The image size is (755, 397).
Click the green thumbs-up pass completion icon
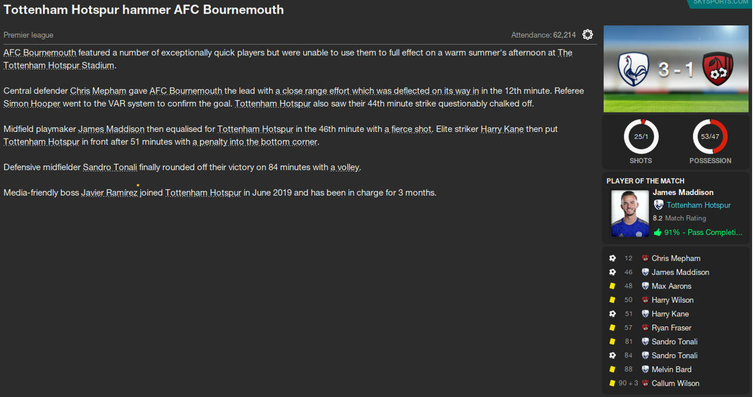(658, 233)
